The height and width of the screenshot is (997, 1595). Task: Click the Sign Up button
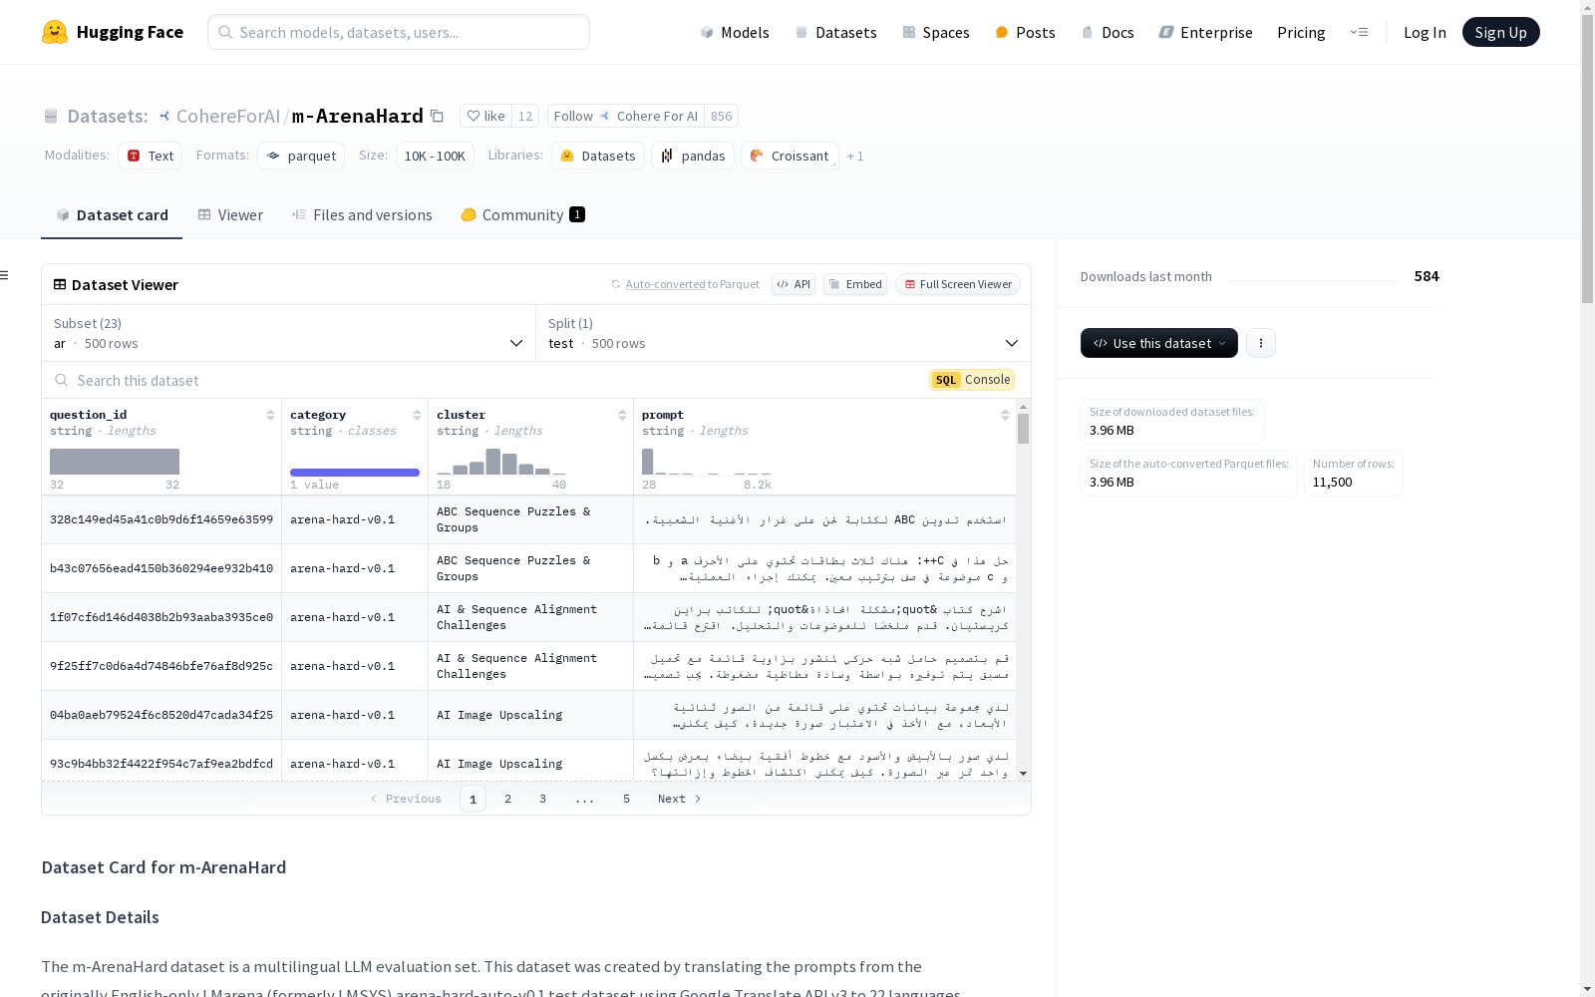coord(1500,32)
